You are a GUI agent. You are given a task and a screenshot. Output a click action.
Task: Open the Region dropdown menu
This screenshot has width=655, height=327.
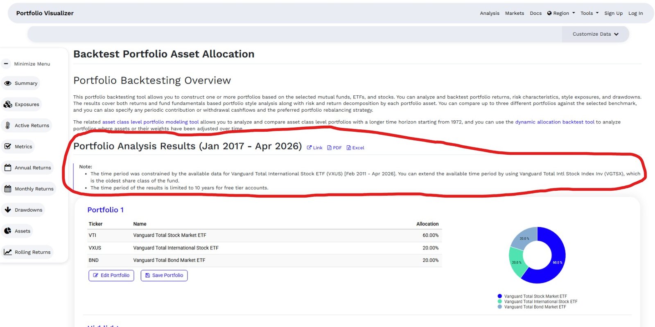pos(561,13)
